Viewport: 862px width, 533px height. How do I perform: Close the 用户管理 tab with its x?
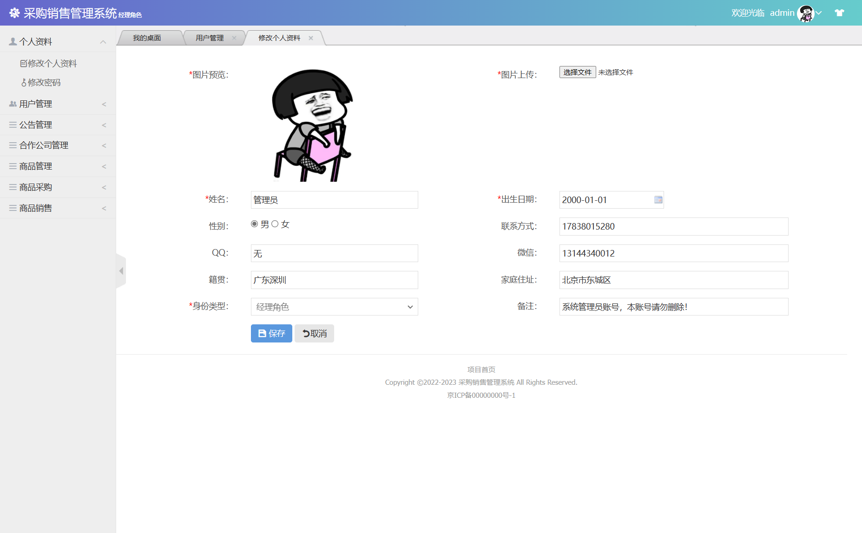235,38
